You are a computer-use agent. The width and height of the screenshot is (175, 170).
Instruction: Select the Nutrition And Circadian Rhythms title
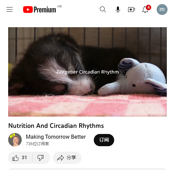pyautogui.click(x=56, y=126)
